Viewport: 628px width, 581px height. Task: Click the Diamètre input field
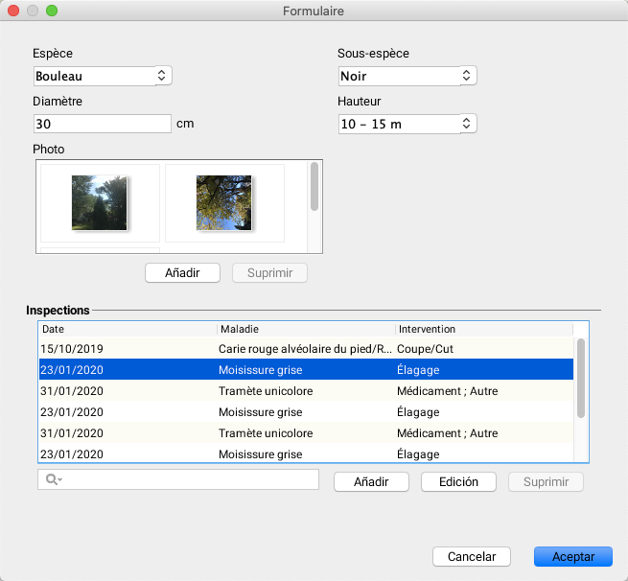[102, 124]
